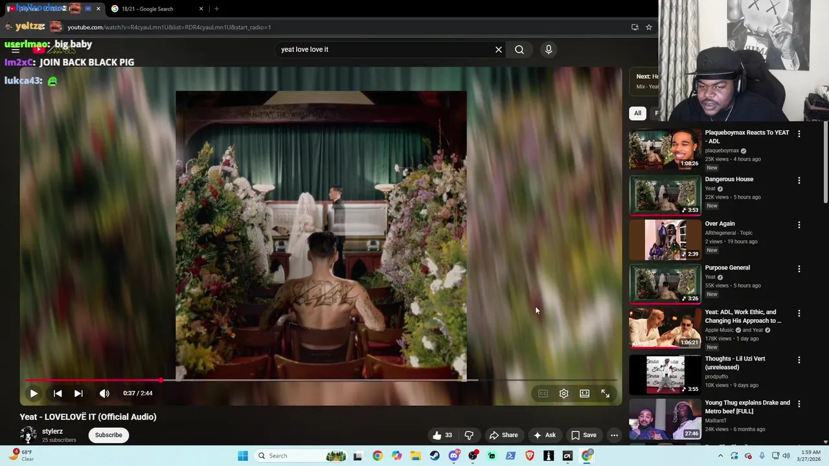This screenshot has width=829, height=466.
Task: Open options menu for Over Again
Action: (x=799, y=225)
